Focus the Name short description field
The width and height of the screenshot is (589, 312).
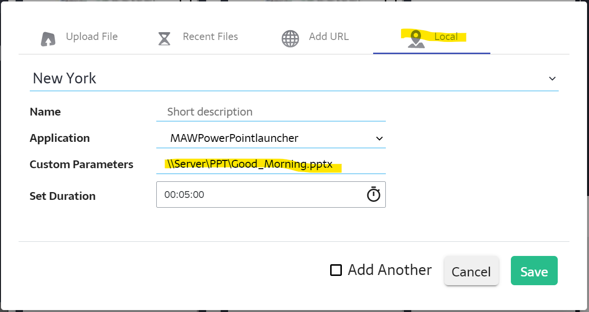(271, 112)
